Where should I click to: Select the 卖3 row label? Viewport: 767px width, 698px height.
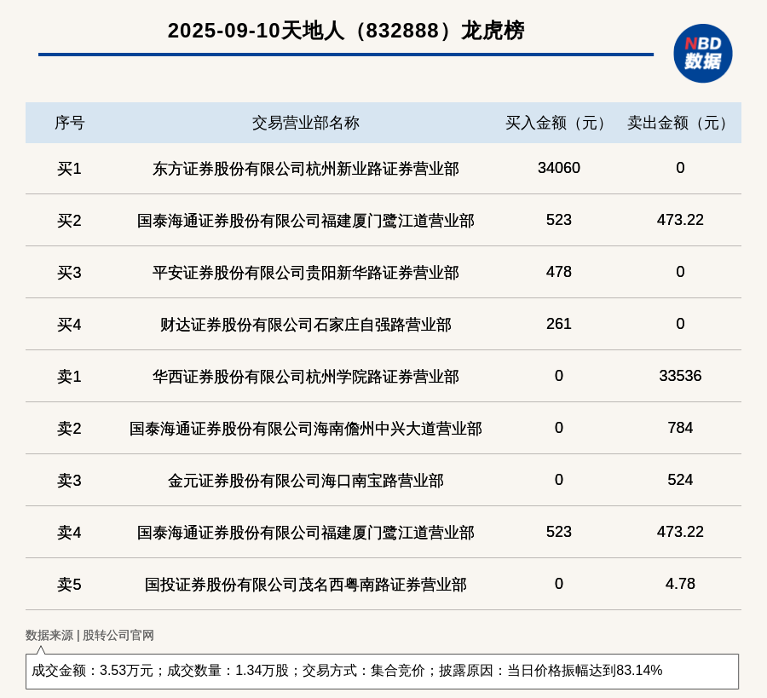pos(69,481)
